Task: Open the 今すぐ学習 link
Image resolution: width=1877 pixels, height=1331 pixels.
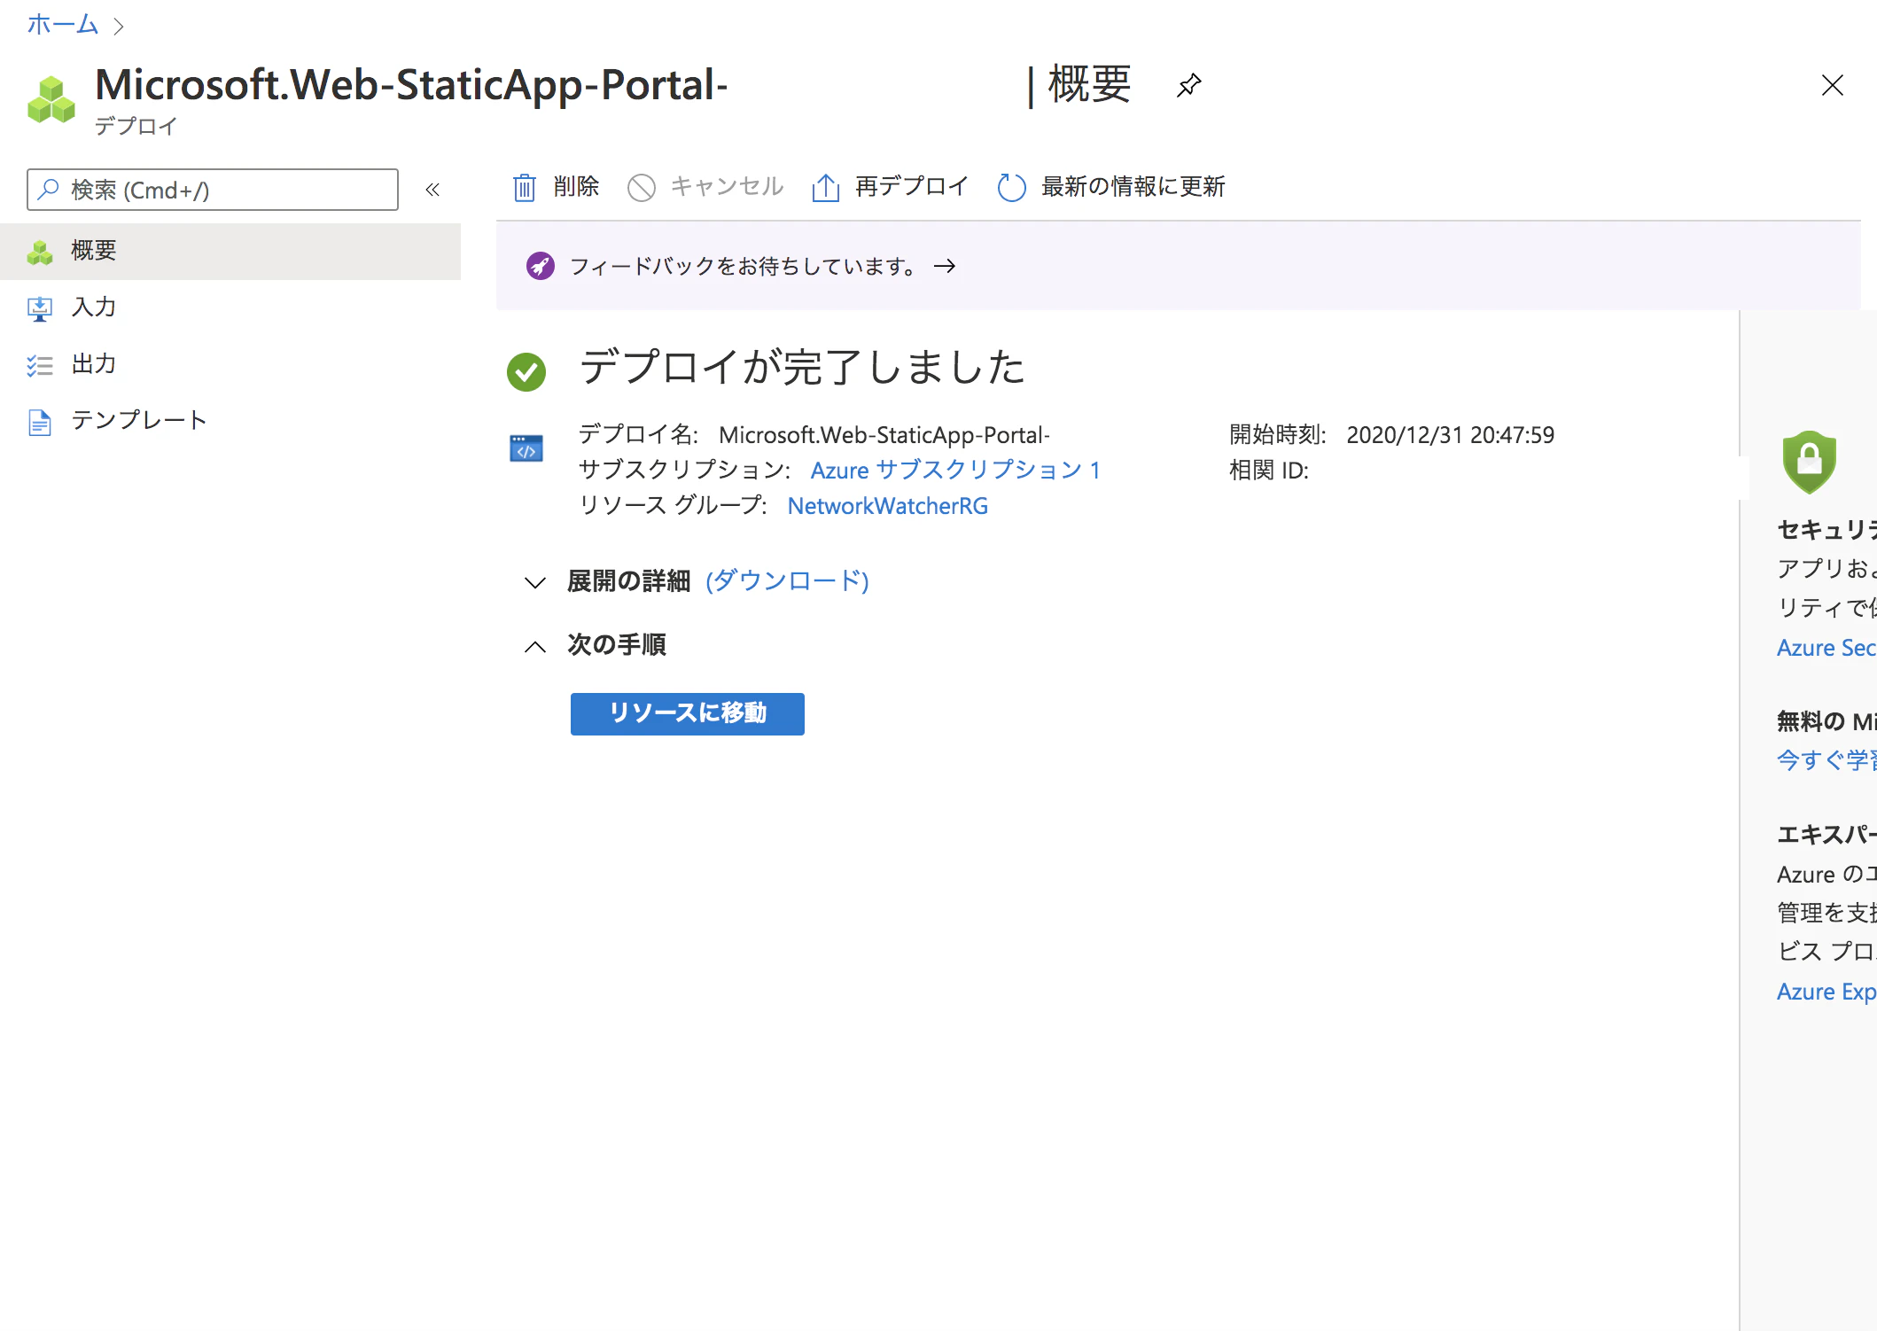Action: [x=1826, y=760]
